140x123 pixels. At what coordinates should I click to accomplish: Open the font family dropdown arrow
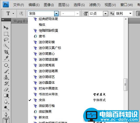tap(56, 14)
